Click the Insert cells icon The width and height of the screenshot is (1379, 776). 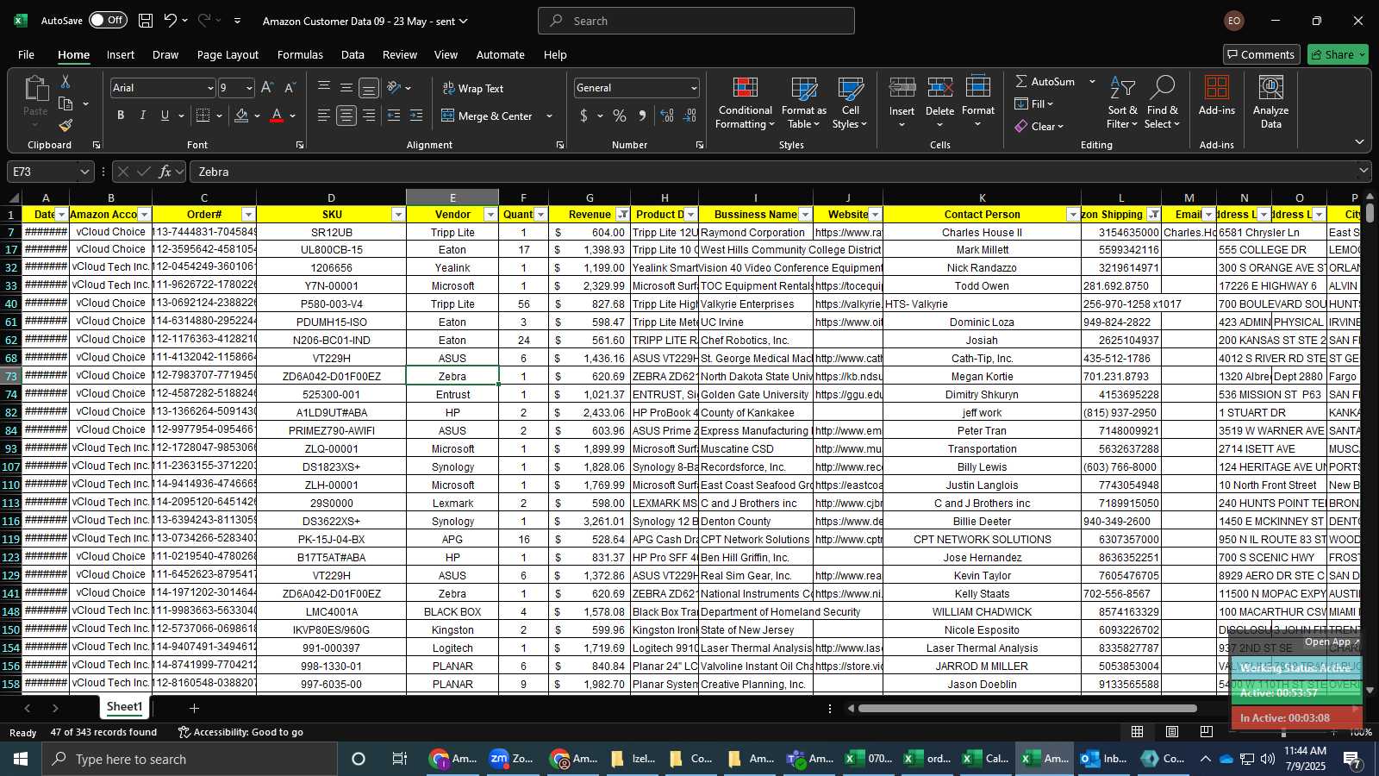coord(902,89)
